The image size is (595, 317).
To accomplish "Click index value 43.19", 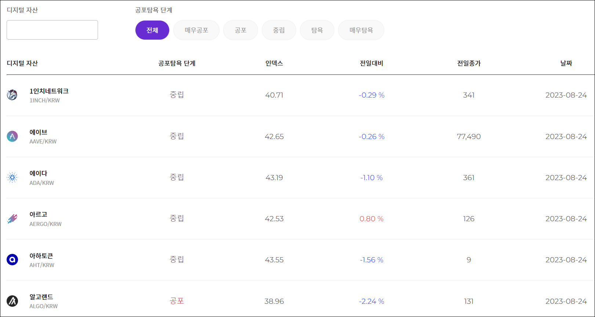I will (274, 178).
